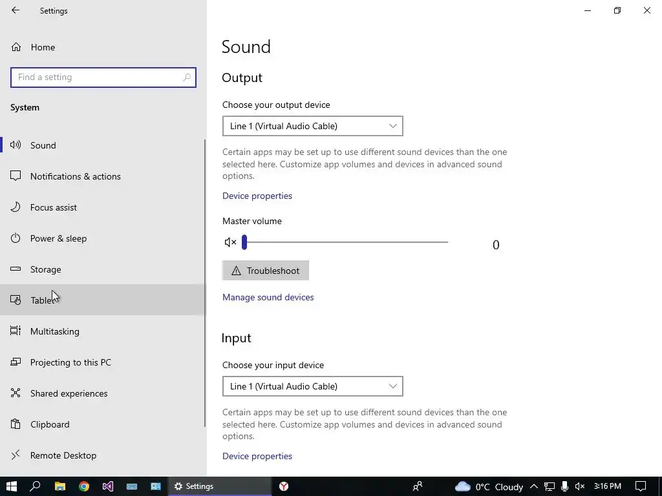
Task: Close the Settings window
Action: point(646,10)
